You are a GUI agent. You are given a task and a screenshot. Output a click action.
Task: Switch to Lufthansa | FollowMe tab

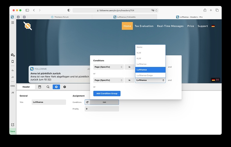tap(125, 17)
